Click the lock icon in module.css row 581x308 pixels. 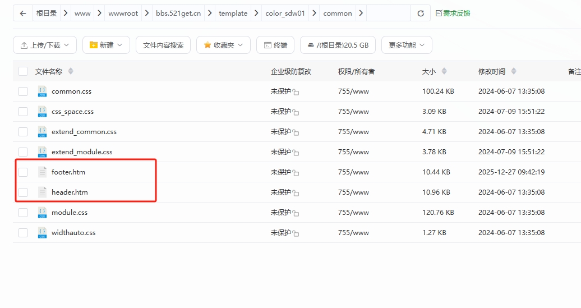click(296, 213)
